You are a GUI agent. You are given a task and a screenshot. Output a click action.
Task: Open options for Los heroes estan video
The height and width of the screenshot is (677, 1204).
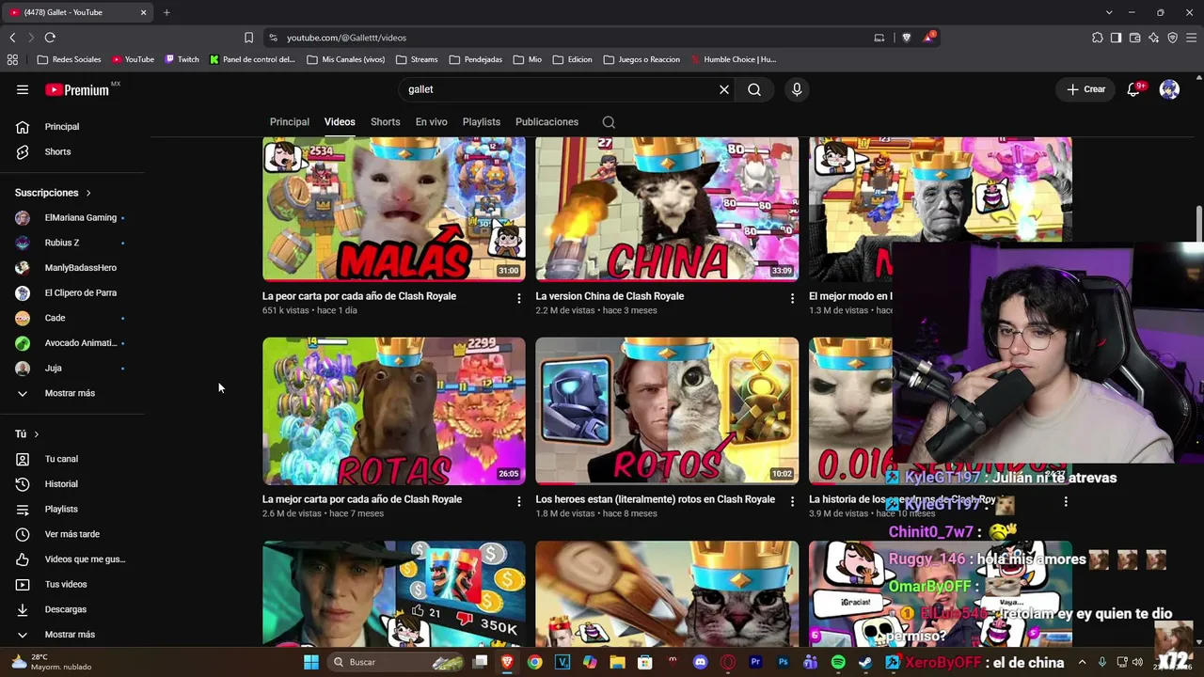(x=792, y=501)
